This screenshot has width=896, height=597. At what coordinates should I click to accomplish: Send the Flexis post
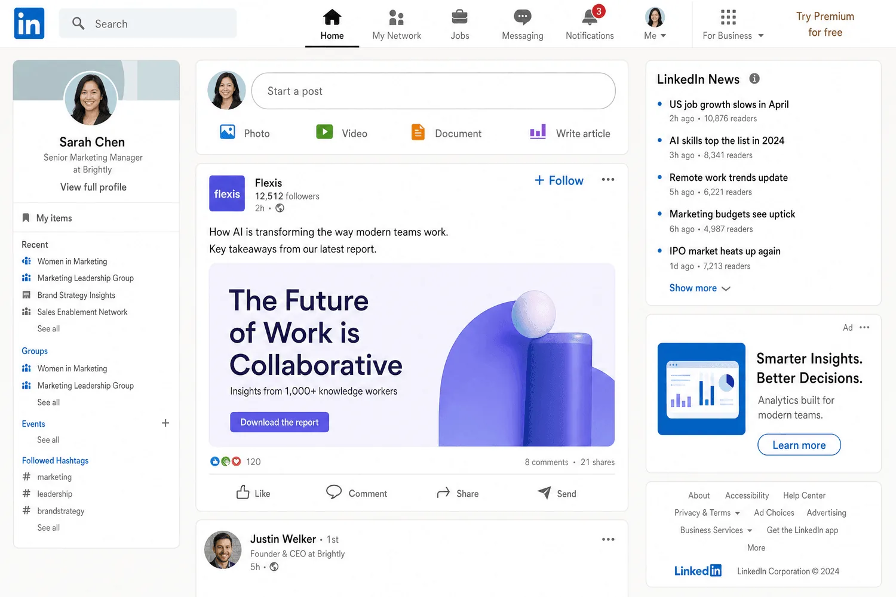tap(557, 493)
